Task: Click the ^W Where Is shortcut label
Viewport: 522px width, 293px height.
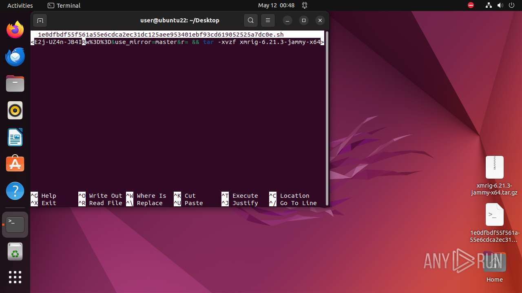Action: click(146, 196)
